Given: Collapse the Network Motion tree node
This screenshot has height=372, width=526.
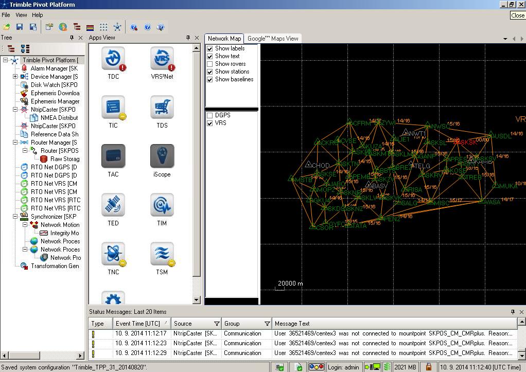Looking at the screenshot, I should tap(25, 225).
